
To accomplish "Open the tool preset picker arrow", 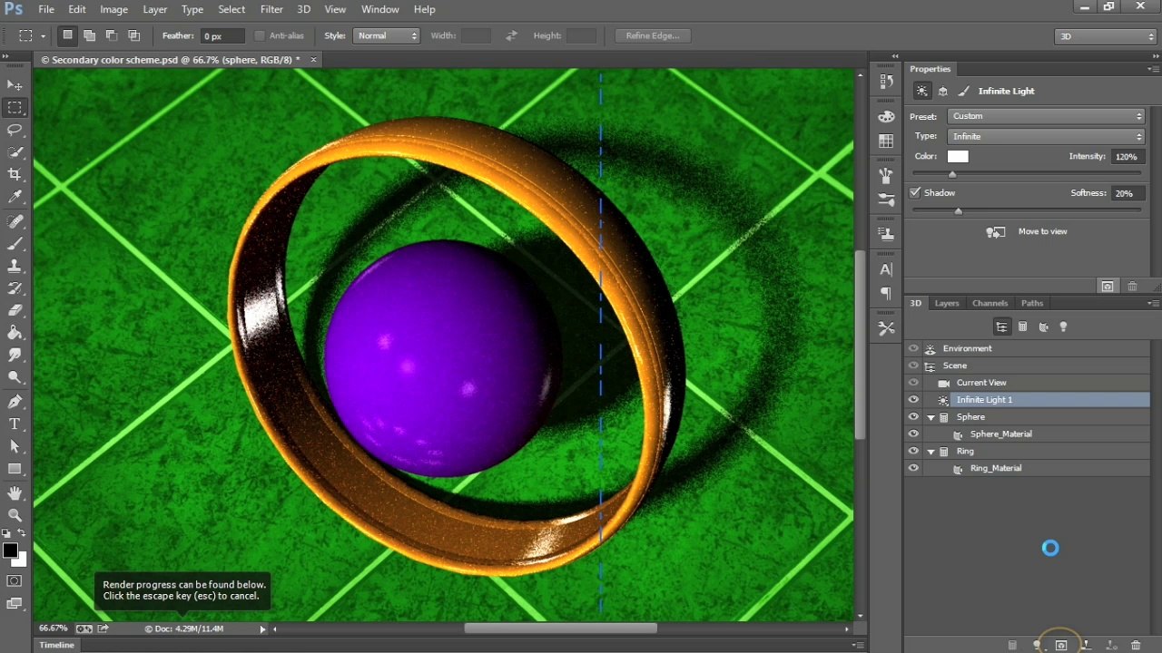I will (43, 36).
